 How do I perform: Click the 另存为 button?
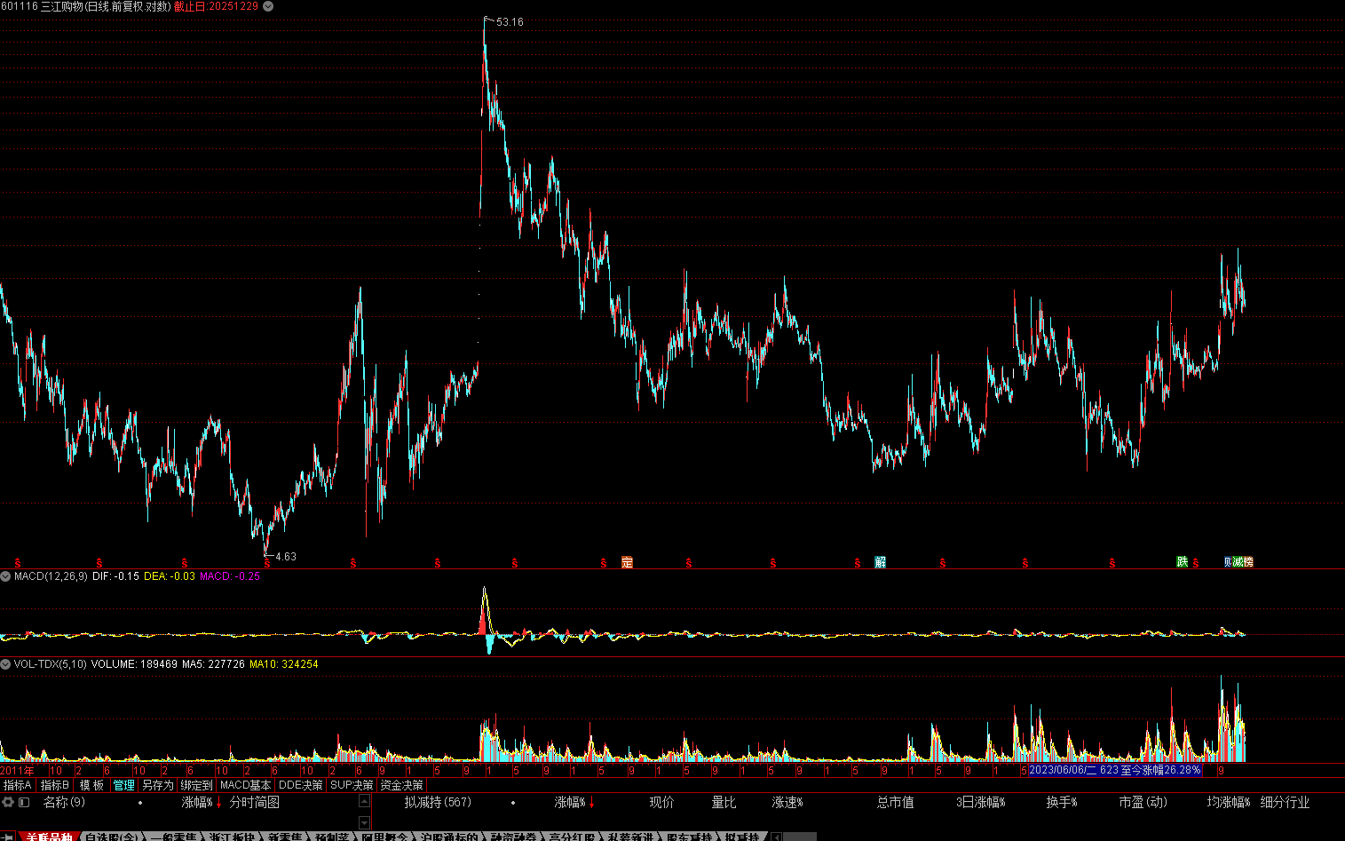pyautogui.click(x=158, y=785)
